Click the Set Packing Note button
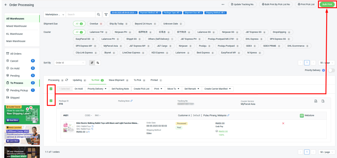 tap(120, 89)
